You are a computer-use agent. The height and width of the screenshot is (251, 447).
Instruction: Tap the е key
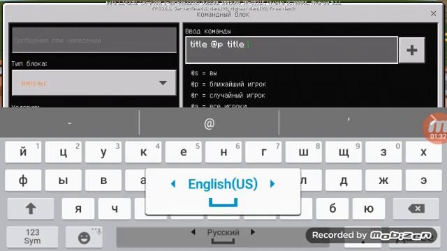pyautogui.click(x=183, y=152)
